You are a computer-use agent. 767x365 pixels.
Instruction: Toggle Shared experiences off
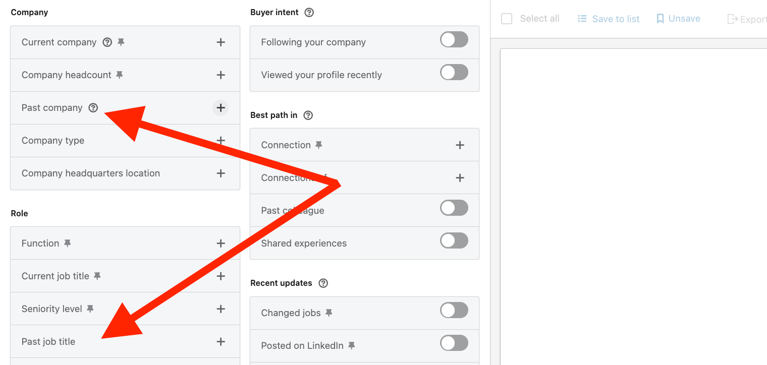(454, 240)
